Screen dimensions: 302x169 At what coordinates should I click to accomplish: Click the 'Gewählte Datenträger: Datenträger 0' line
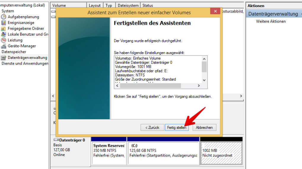[x=144, y=63]
